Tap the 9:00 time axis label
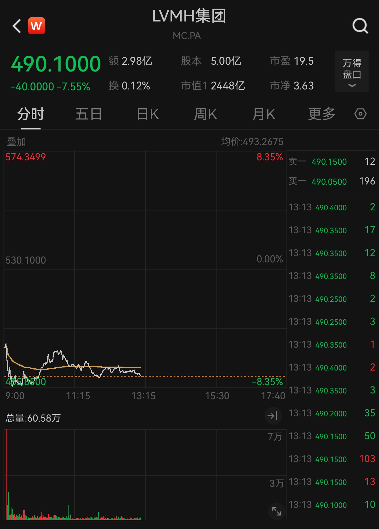 click(x=15, y=396)
